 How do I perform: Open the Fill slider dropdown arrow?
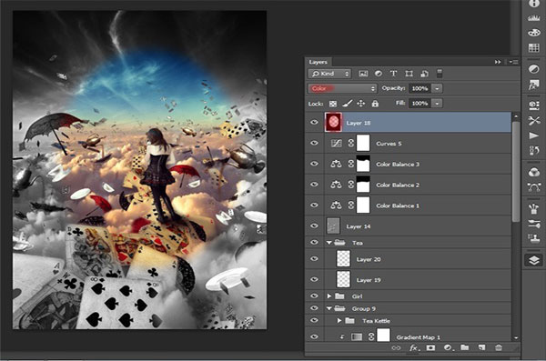click(437, 104)
